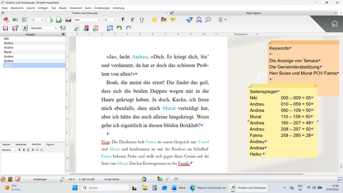Image resolution: width=343 pixels, height=193 pixels.
Task: Click the PDF export icon
Action: pos(95,28)
